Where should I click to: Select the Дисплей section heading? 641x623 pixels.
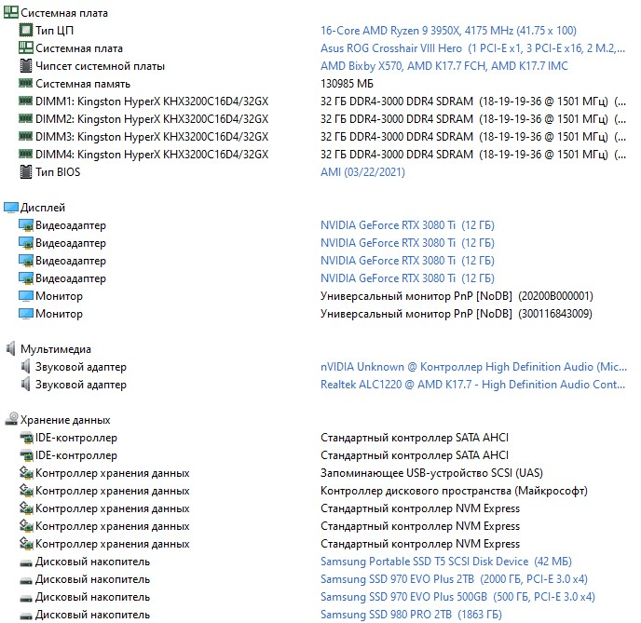coord(43,208)
